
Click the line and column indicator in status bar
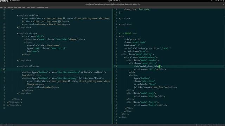point(8,125)
